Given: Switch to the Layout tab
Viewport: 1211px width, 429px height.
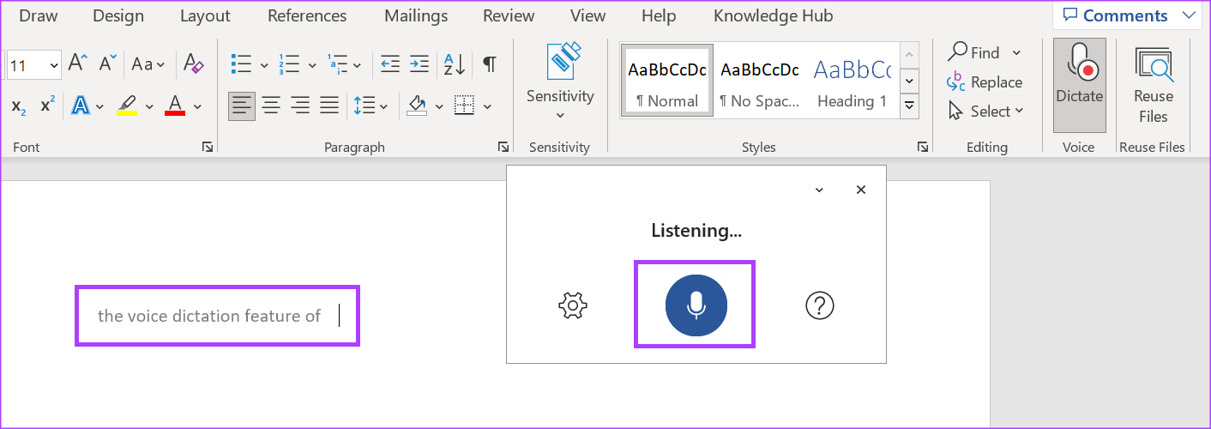Looking at the screenshot, I should pos(205,16).
